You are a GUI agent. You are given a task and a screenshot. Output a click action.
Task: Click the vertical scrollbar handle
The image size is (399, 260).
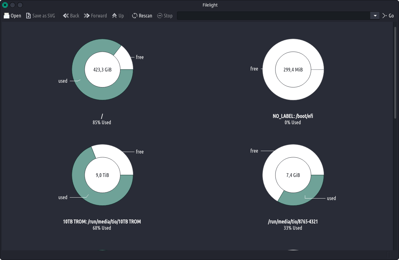[x=395, y=72]
